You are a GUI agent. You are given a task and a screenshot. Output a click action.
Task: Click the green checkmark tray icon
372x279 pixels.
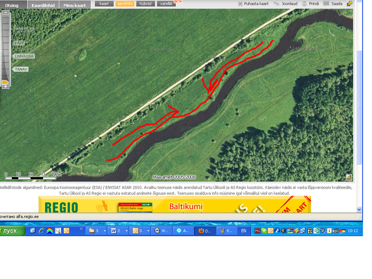pos(264,231)
